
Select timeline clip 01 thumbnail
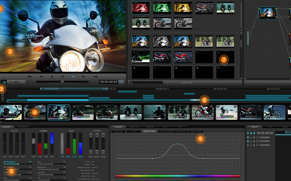tap(11, 112)
